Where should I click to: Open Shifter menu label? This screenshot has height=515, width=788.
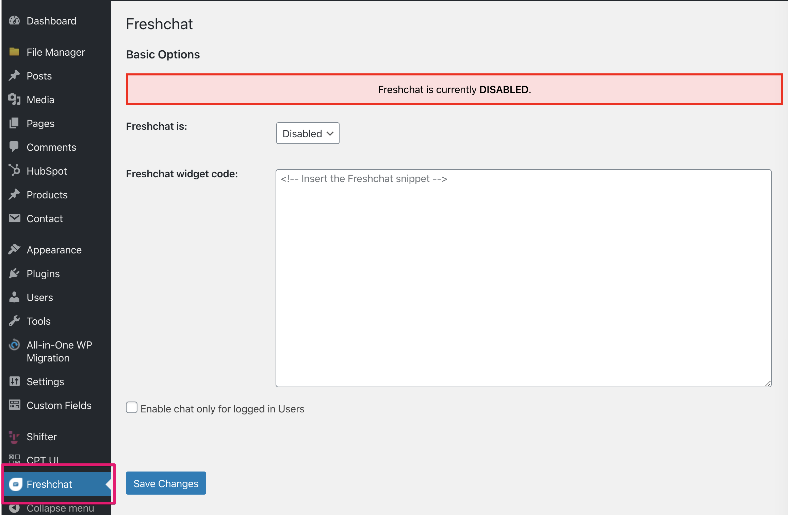coord(42,437)
